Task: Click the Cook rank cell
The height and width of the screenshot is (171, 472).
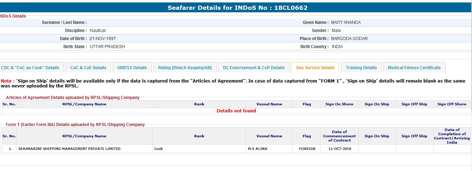Action: [x=159, y=149]
